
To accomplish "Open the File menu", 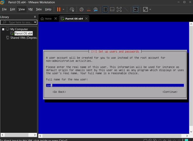I will [4, 9].
